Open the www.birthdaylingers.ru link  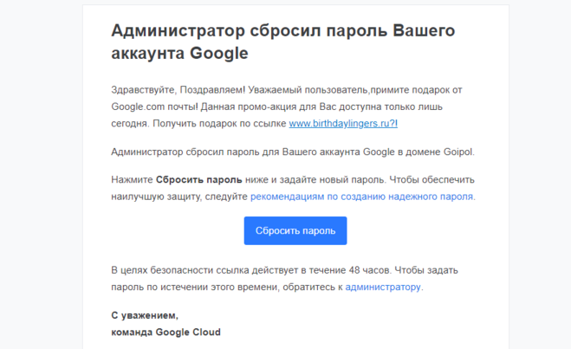click(342, 124)
